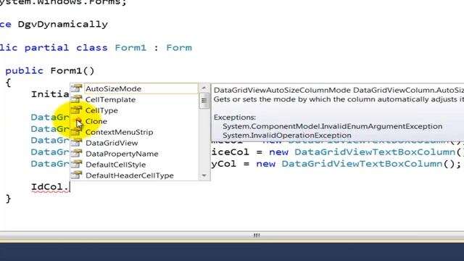The width and height of the screenshot is (464, 261).
Task: Click the DgvDynamically namespace name
Action: 63,24
